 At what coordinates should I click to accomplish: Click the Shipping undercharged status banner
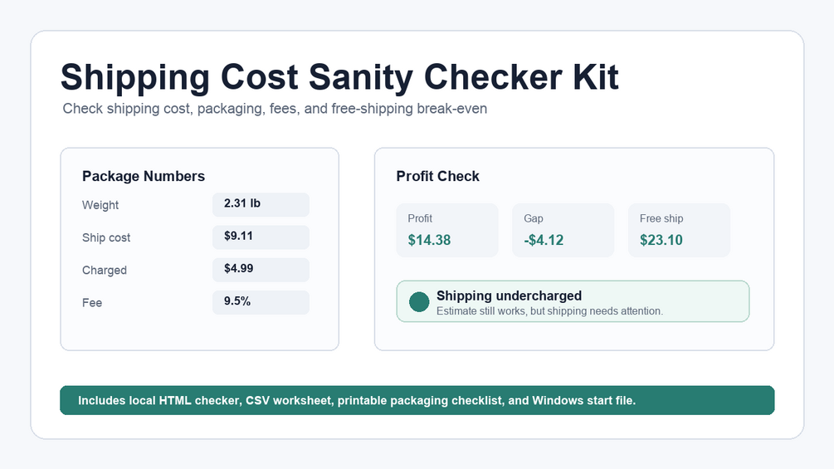pyautogui.click(x=573, y=301)
